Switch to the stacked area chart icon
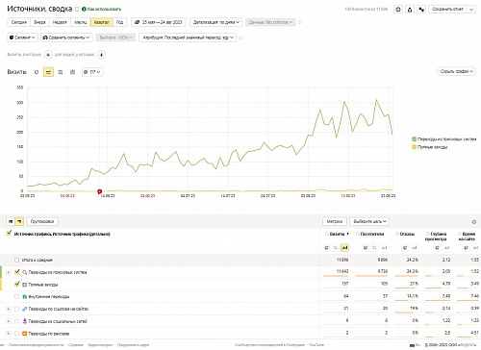Viewport: 481px width, 350px height. 61,72
